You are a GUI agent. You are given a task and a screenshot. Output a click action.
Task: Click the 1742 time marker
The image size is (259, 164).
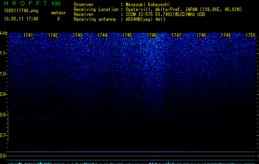pos(53,35)
